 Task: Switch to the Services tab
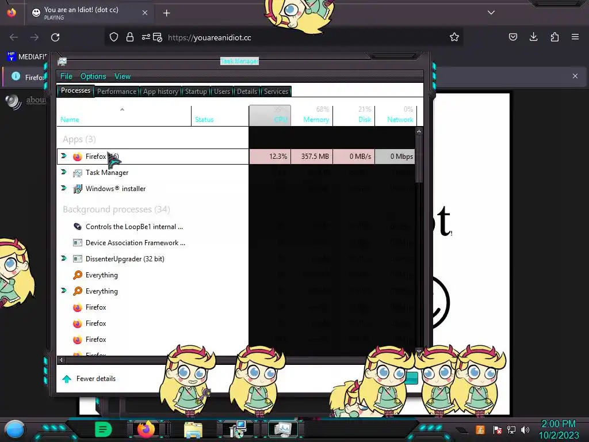(x=276, y=92)
